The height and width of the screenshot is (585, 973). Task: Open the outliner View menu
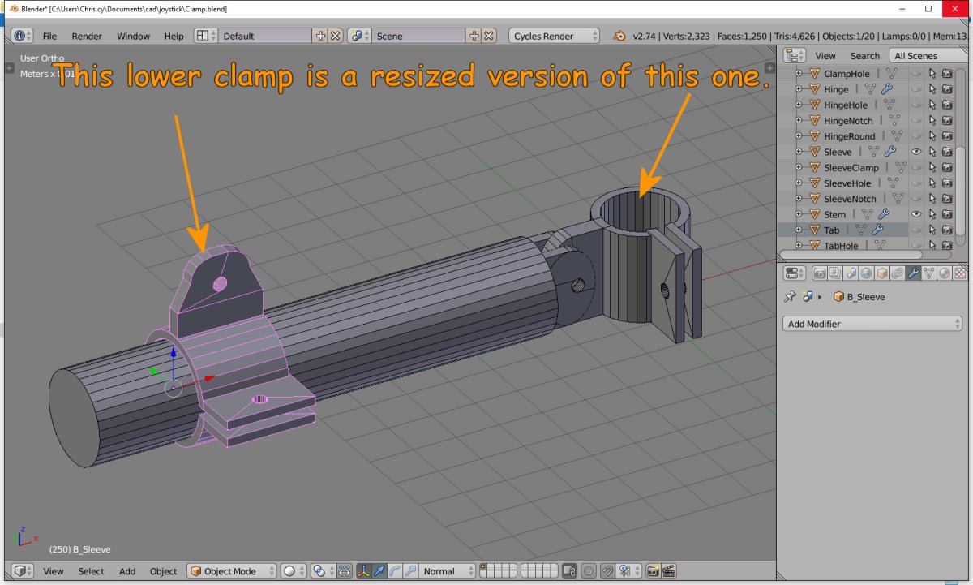[x=825, y=56]
